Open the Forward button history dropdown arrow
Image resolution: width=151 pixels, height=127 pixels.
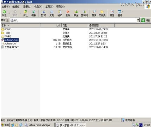(x=20, y=13)
